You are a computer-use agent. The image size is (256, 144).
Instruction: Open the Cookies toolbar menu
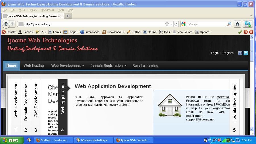coord(26,32)
